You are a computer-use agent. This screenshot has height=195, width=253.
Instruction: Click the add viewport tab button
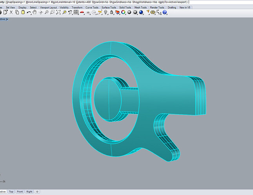click(x=37, y=192)
